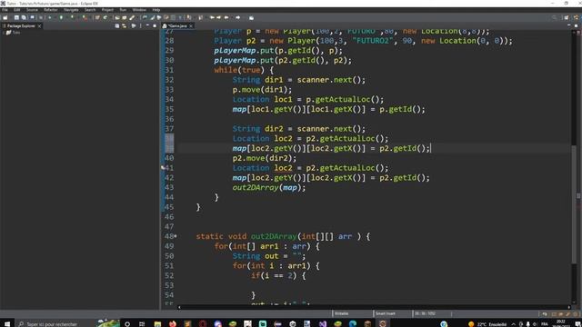Open the Window menu
The image size is (582, 327).
[139, 10]
